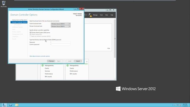Click Performance in right Server Manager tile
Screen dimensions: 190x107
pyautogui.click(x=74, y=71)
